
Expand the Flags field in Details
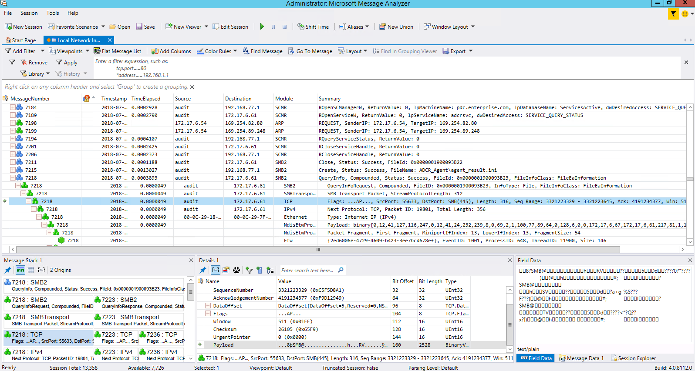[208, 314]
